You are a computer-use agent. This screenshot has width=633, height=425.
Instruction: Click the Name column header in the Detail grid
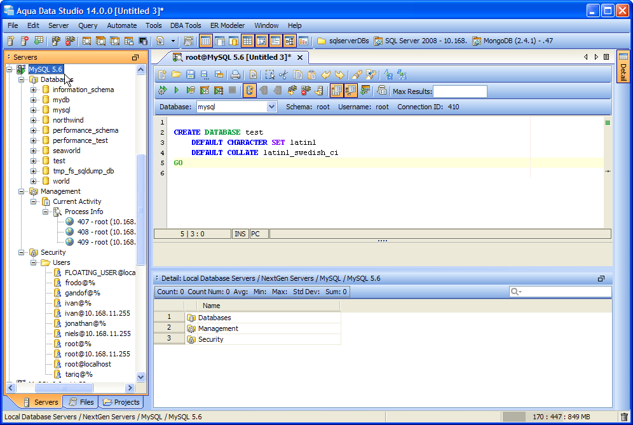268,306
